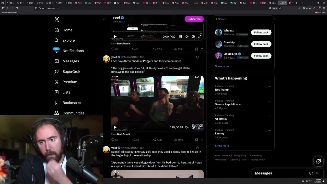Open settings gear on top video

[193, 37]
